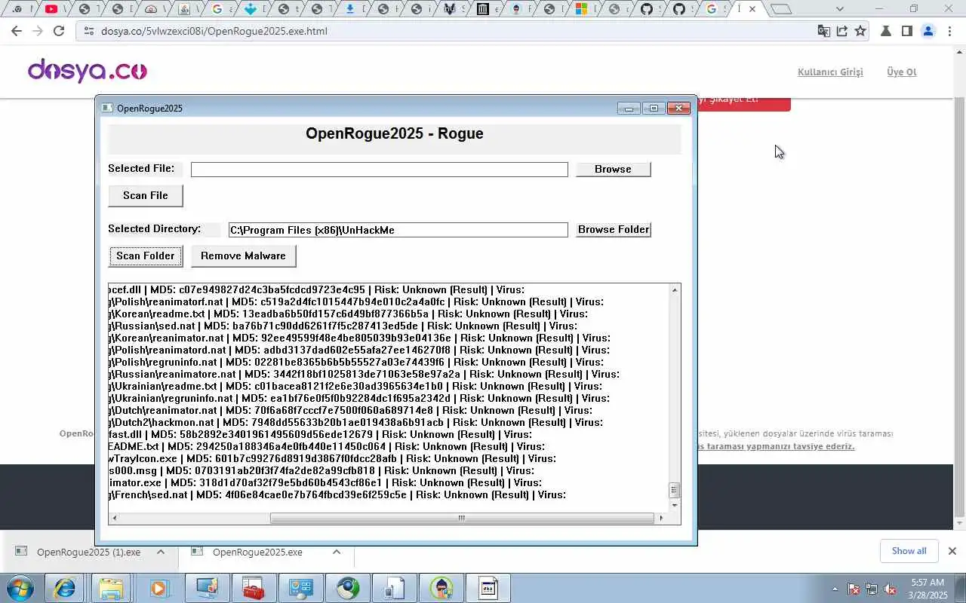Image resolution: width=966 pixels, height=603 pixels.
Task: Click the results scroll-up arrow
Action: (675, 290)
